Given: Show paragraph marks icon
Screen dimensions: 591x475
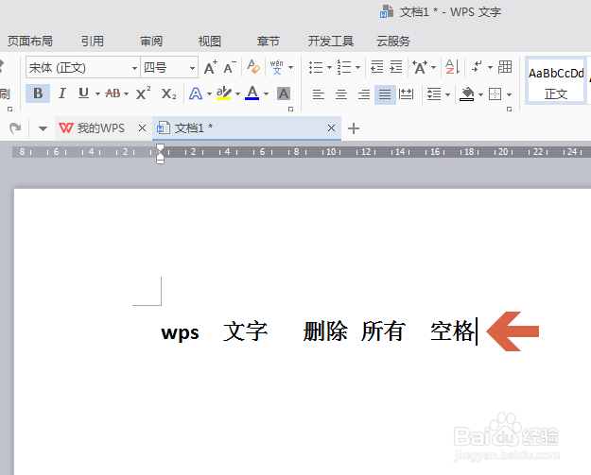Looking at the screenshot, I should click(477, 67).
